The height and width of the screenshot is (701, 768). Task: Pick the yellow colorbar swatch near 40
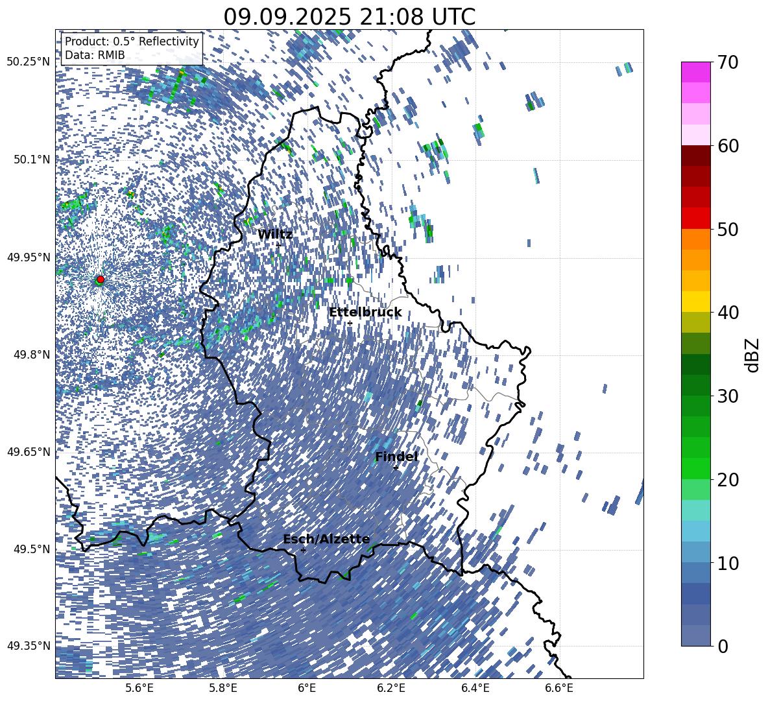[695, 302]
